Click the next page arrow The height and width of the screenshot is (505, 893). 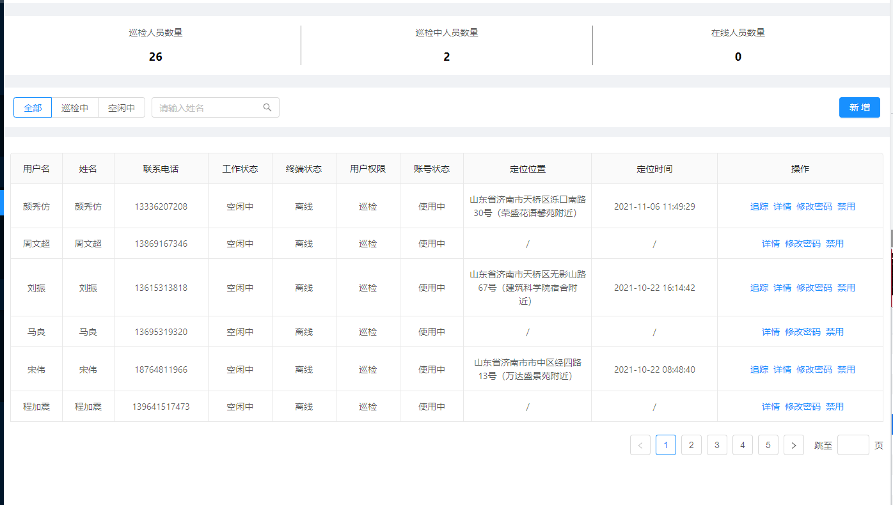pyautogui.click(x=794, y=445)
